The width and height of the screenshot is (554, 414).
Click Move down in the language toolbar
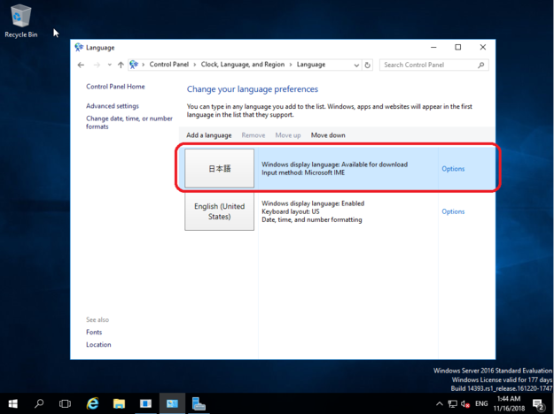328,135
